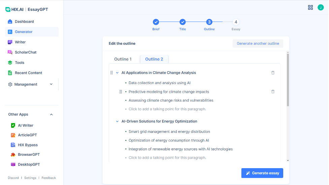Open the Feedback footer link
The width and height of the screenshot is (329, 185).
tap(49, 178)
